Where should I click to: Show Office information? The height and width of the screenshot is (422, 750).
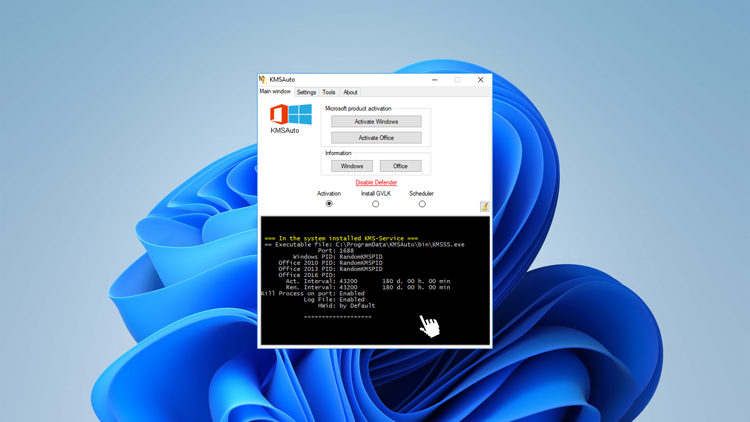[400, 166]
